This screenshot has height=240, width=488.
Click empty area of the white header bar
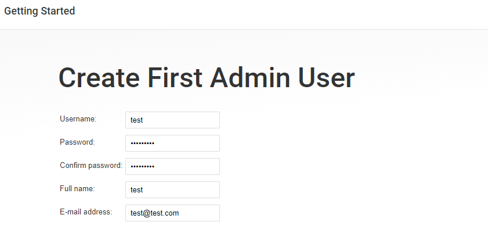tap(290, 14)
